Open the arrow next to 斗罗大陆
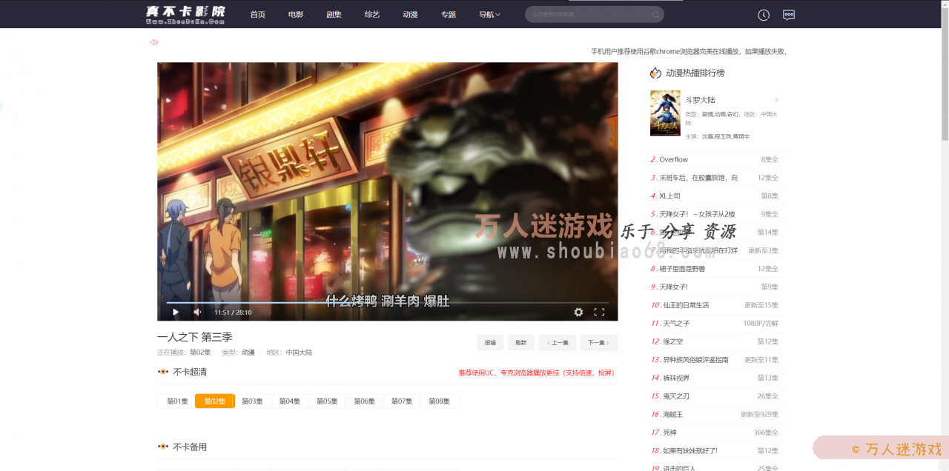This screenshot has width=949, height=471. 776,99
